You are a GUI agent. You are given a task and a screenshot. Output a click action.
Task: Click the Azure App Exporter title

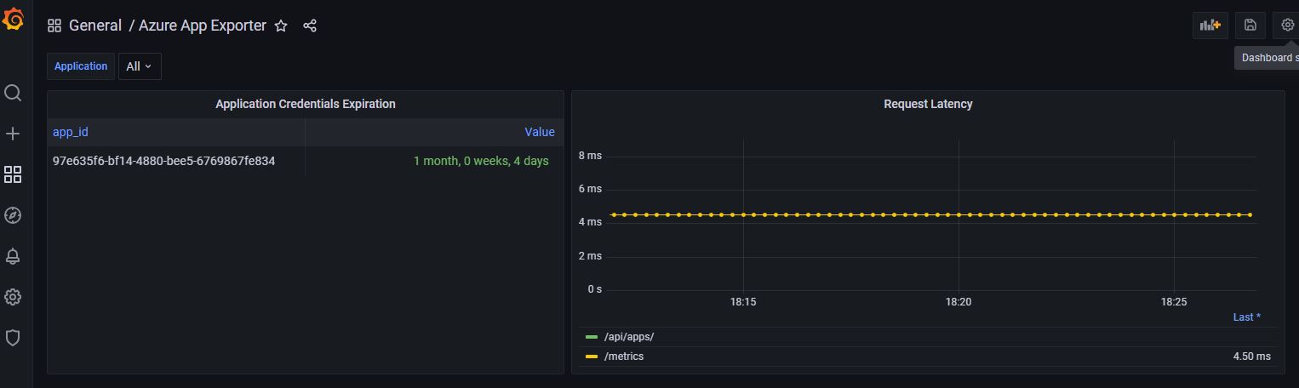(203, 26)
